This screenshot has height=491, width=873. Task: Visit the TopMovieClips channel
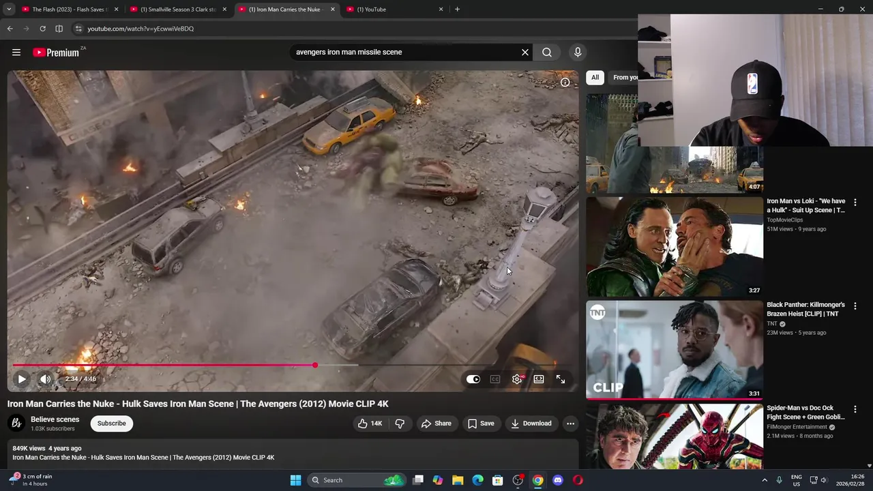784,220
